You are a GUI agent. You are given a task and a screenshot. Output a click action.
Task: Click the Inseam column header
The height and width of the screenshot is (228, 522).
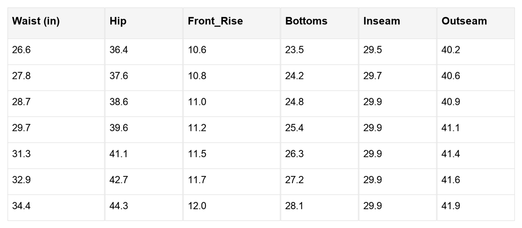(382, 21)
